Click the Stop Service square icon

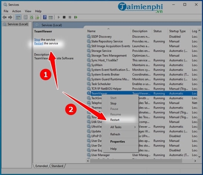pos(64,17)
